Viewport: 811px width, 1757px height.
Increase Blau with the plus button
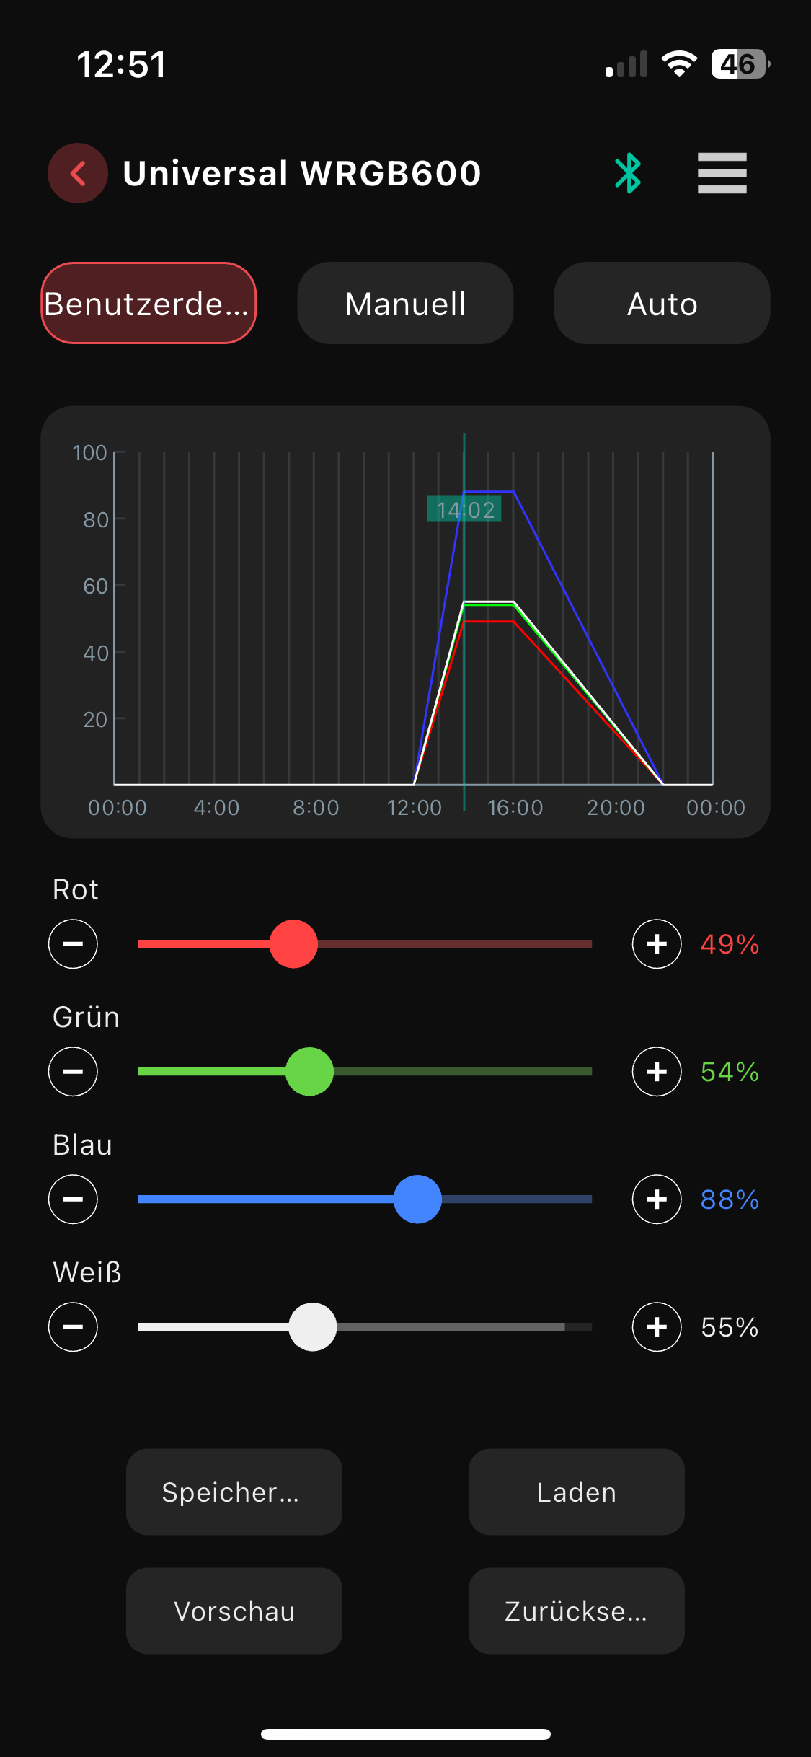[x=656, y=1199]
